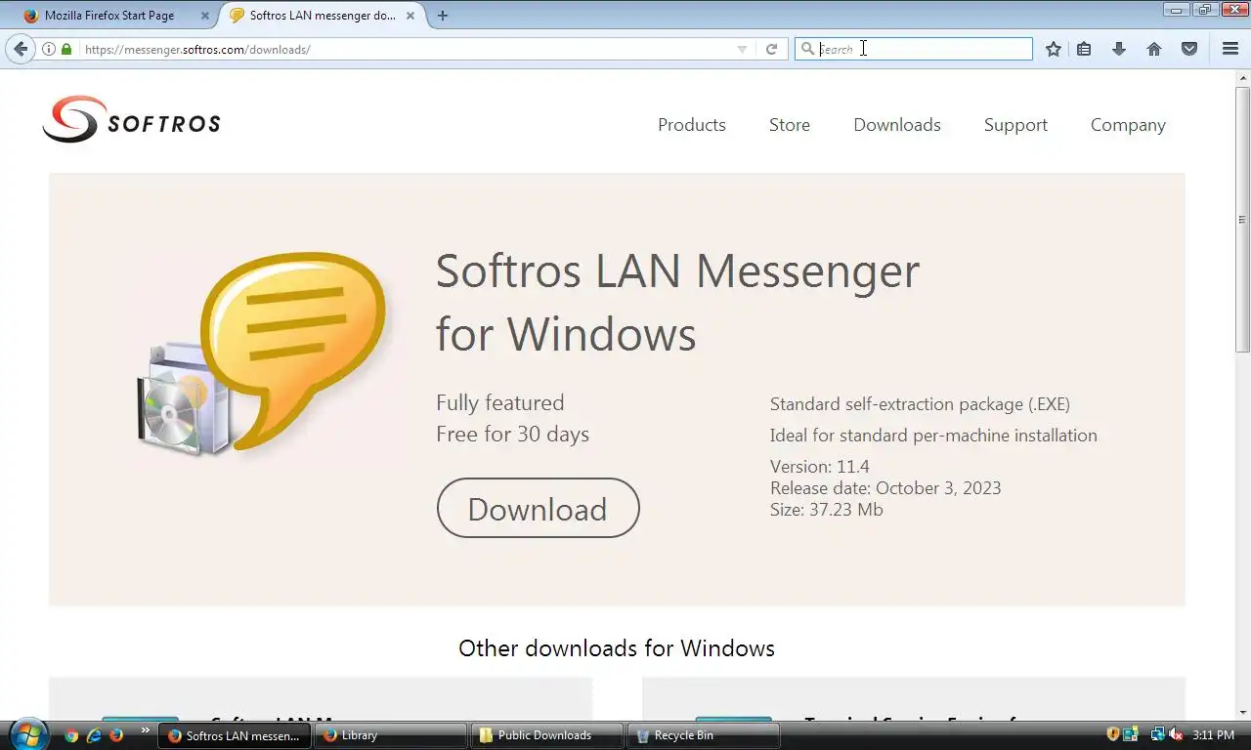Image resolution: width=1251 pixels, height=750 pixels.
Task: Switch to the Recycle Bin taskbar window
Action: (x=704, y=735)
